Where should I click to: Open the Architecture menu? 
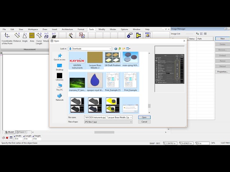(67, 29)
